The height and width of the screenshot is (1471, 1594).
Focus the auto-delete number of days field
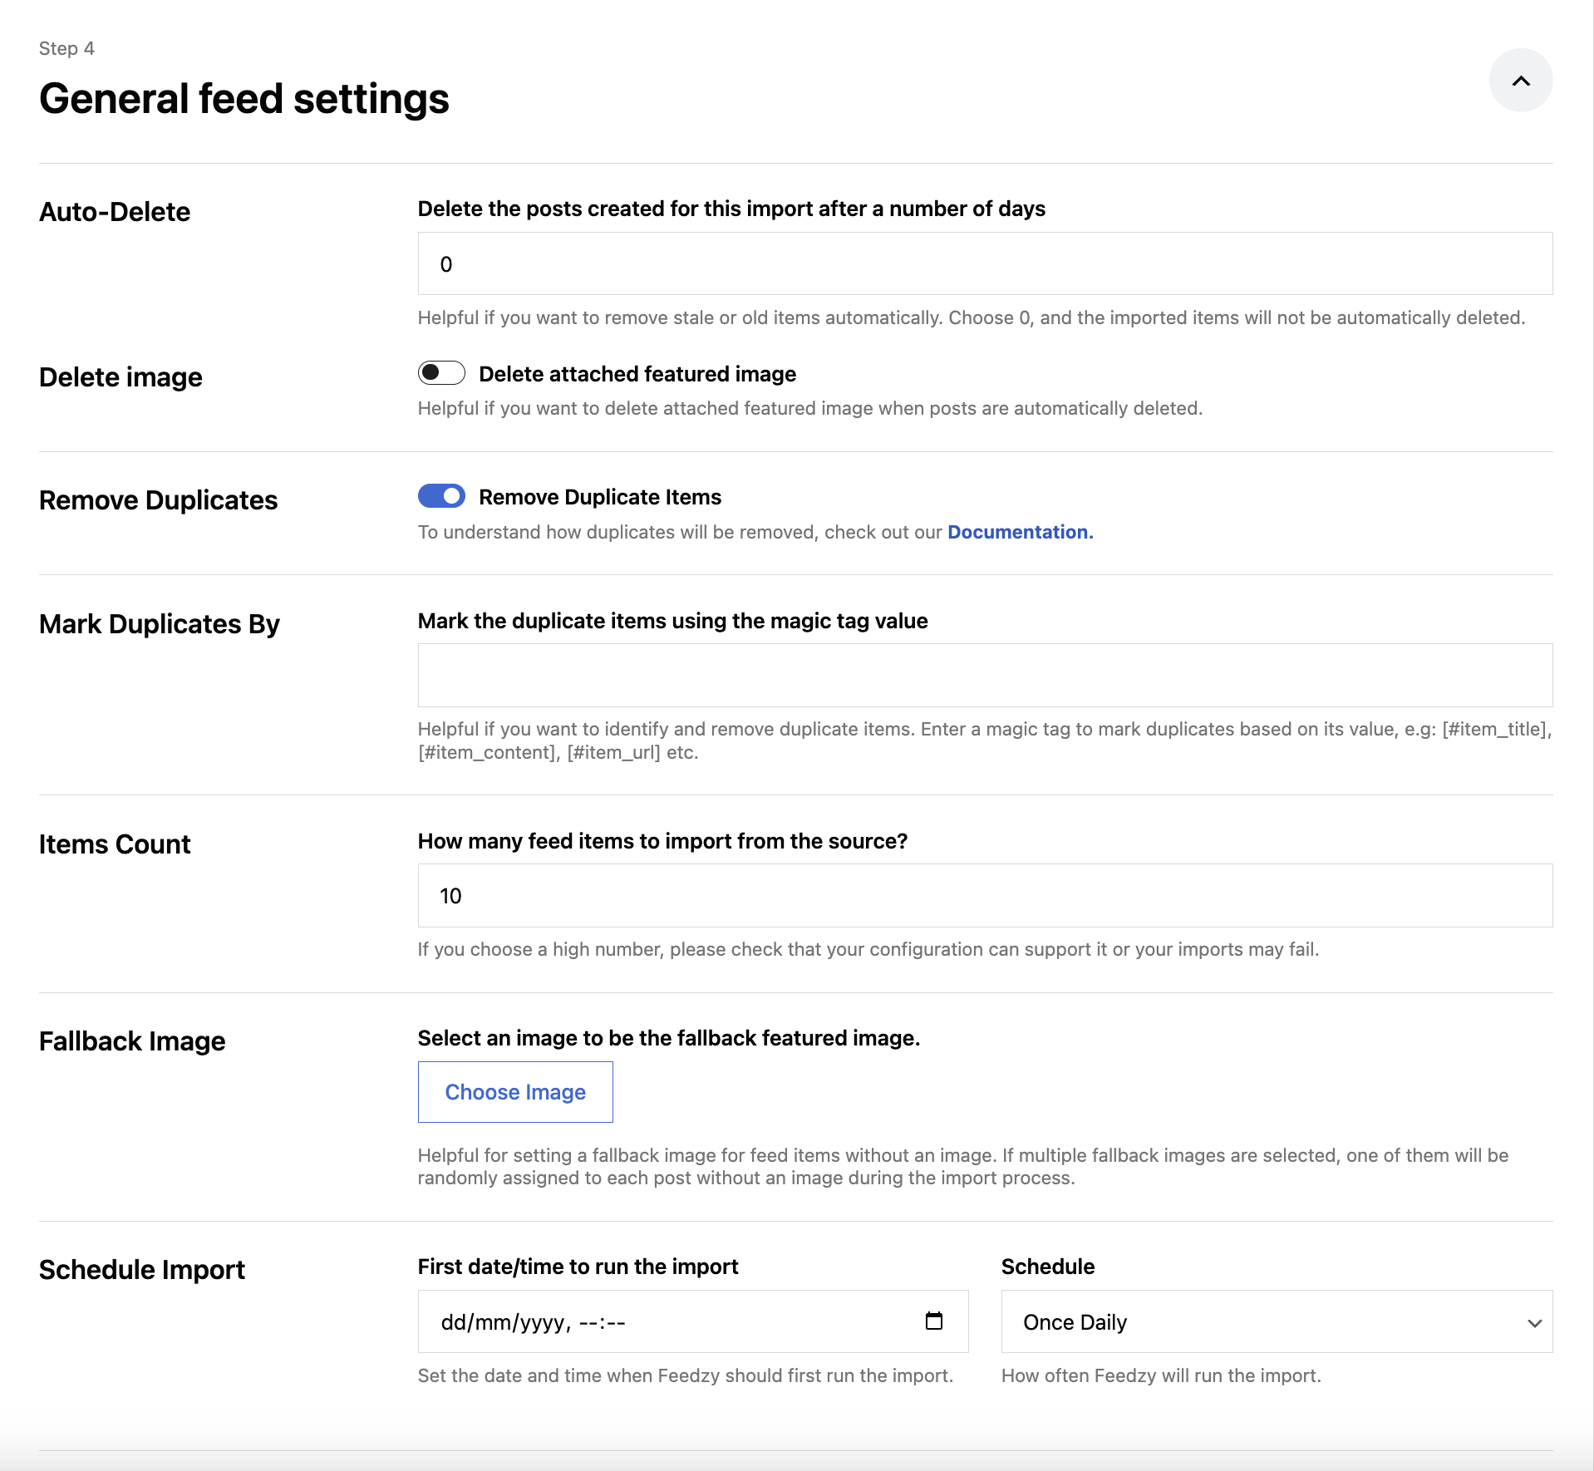tap(984, 263)
